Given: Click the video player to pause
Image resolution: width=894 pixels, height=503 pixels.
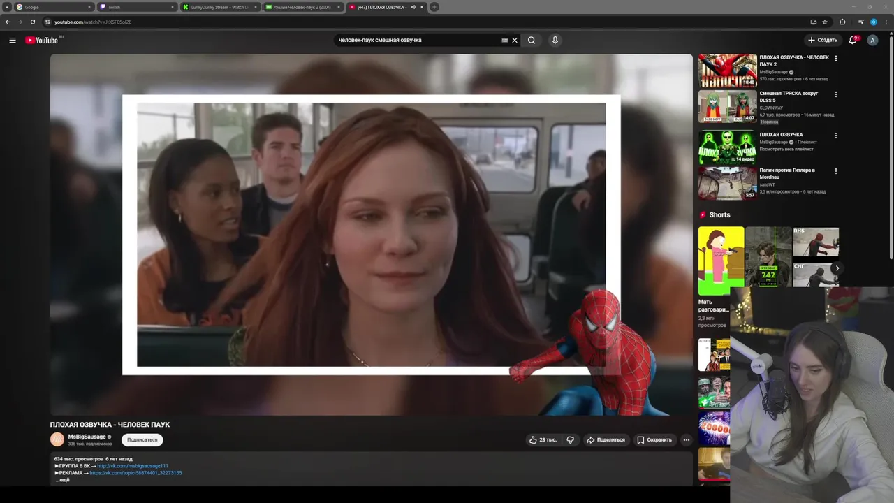Looking at the screenshot, I should [371, 235].
